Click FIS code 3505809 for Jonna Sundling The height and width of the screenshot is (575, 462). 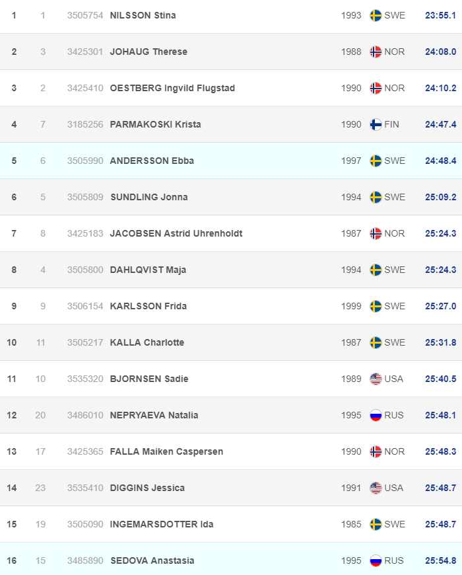[85, 197]
